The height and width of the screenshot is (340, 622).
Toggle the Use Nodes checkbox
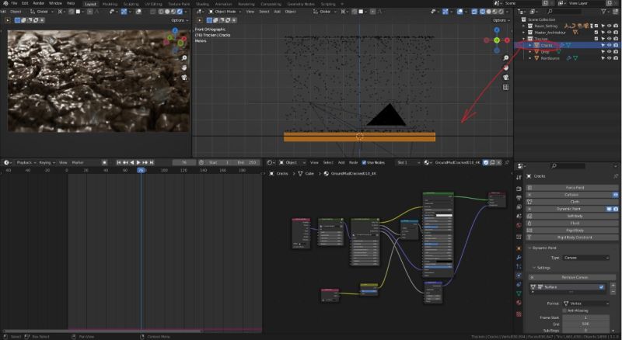pyautogui.click(x=363, y=162)
